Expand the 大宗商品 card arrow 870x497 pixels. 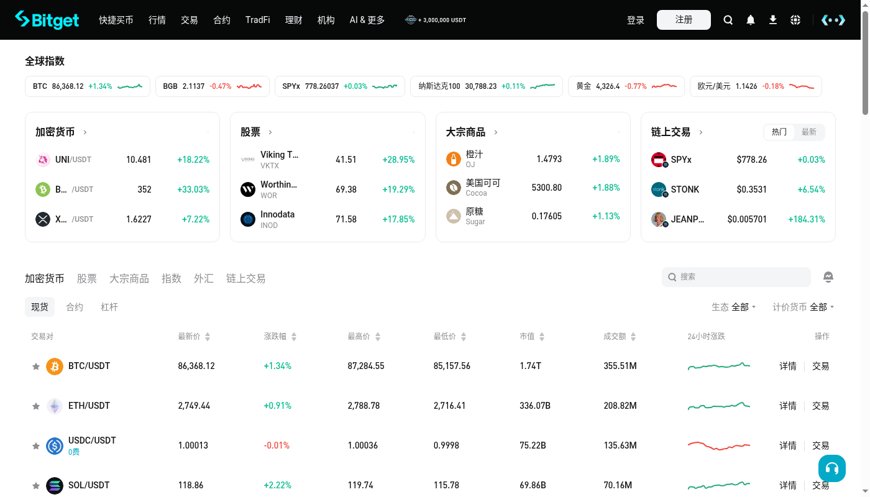coord(496,132)
